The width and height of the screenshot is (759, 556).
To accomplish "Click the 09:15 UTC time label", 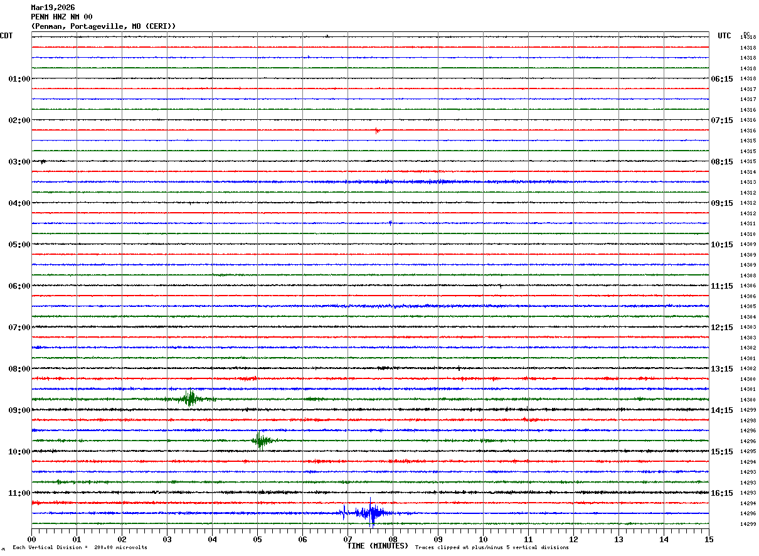I will click(722, 203).
